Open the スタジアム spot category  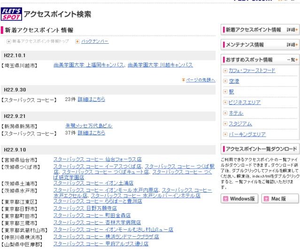click(x=240, y=124)
